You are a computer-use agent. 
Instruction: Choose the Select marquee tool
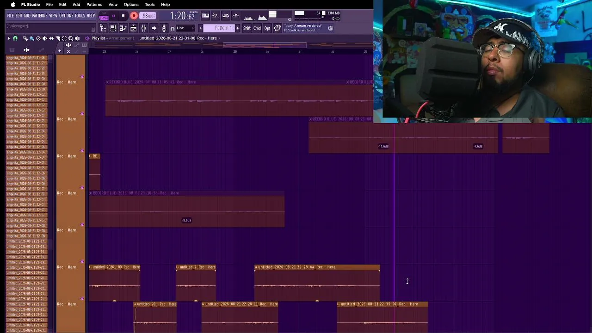click(x=64, y=38)
